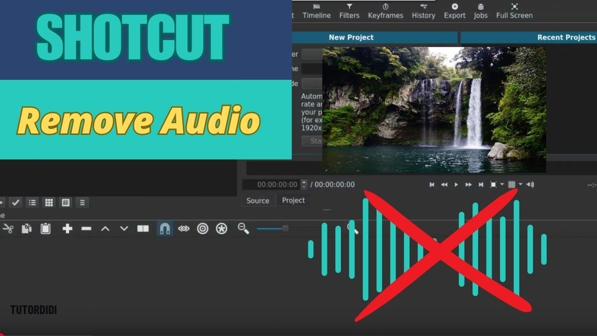Show the Jobs panel

pos(481,11)
